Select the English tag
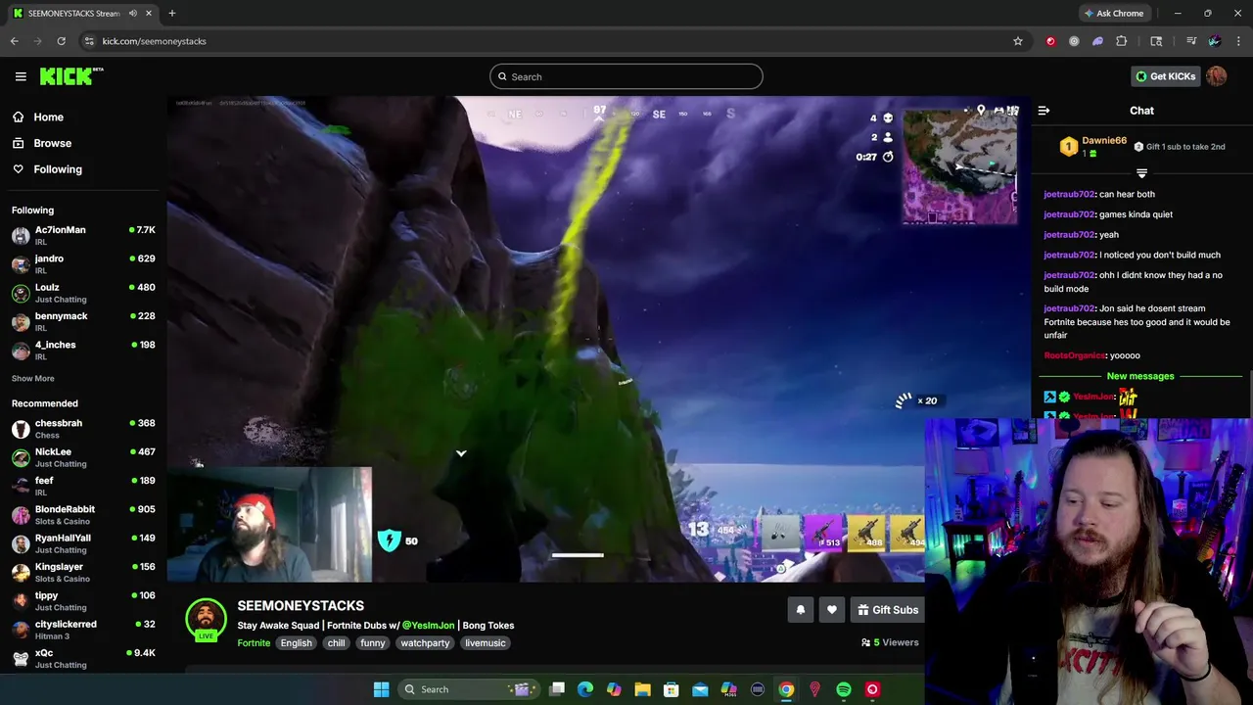The height and width of the screenshot is (705, 1253). [296, 643]
